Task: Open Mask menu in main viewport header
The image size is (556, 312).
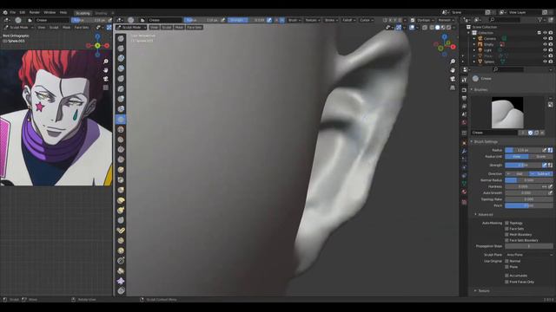Action: click(179, 27)
